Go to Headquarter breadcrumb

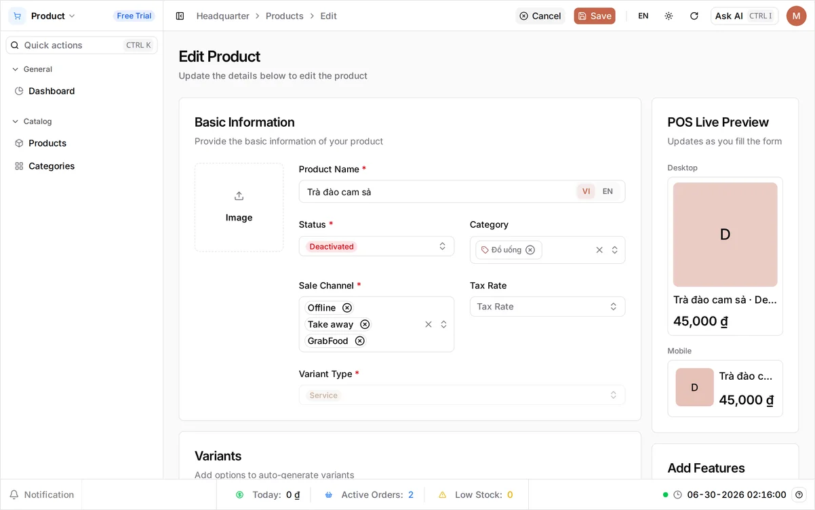click(x=223, y=16)
